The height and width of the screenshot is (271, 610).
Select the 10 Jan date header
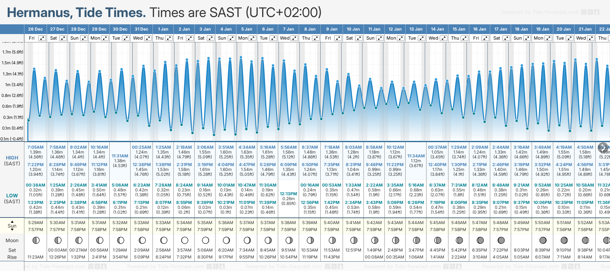tap(353, 29)
